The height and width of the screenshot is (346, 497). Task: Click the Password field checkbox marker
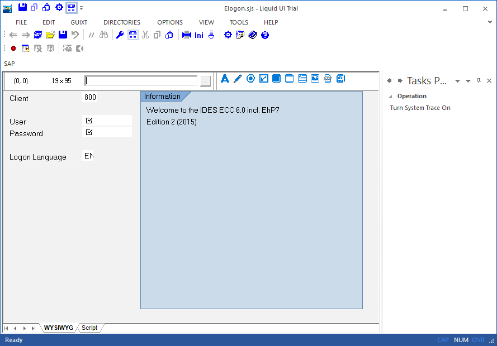pos(89,132)
